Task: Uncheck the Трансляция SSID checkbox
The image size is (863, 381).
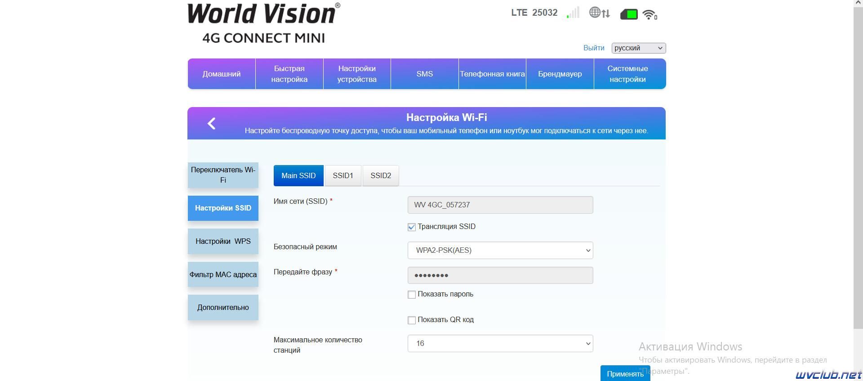Action: [411, 227]
